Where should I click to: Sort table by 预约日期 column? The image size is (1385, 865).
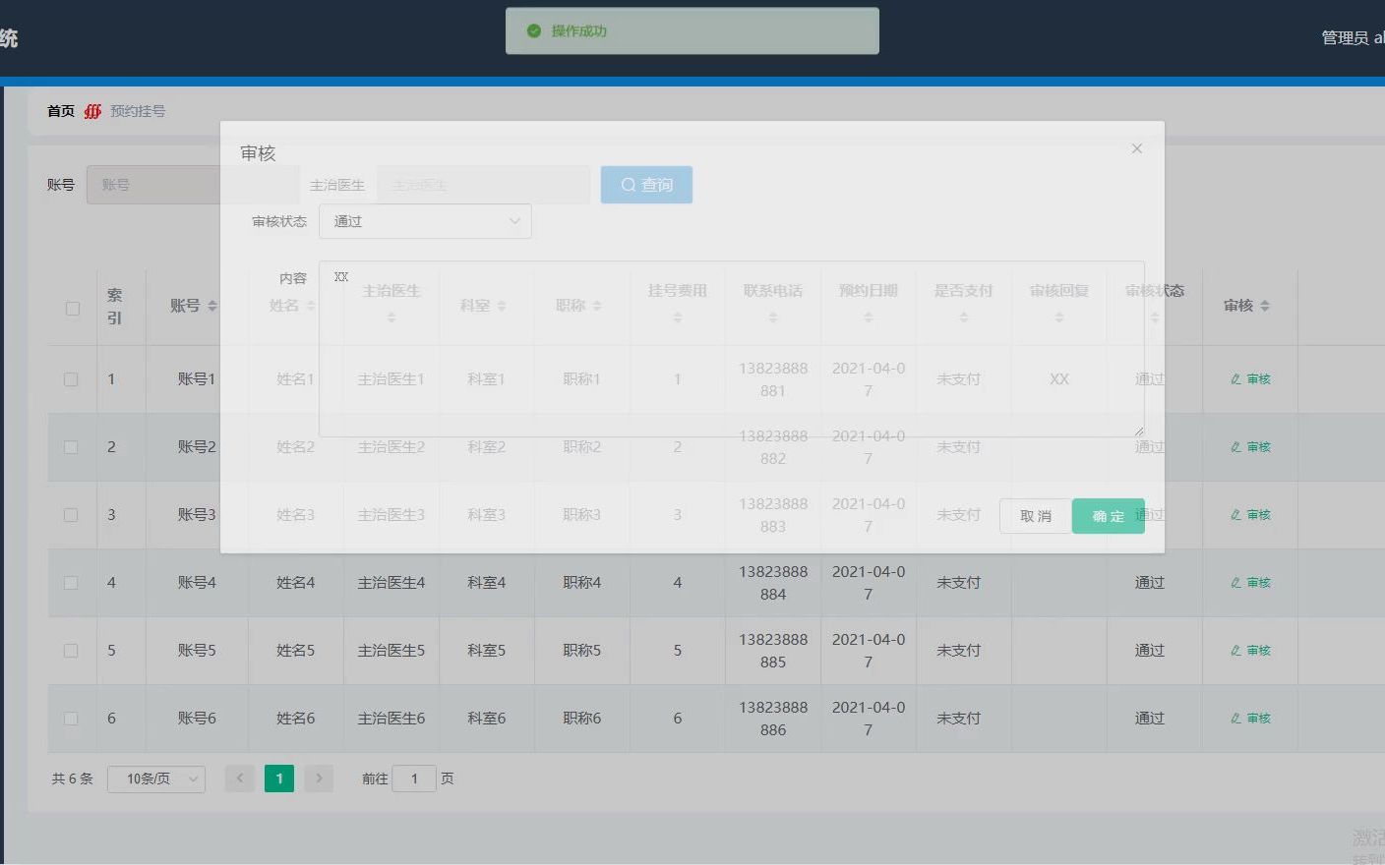869,318
